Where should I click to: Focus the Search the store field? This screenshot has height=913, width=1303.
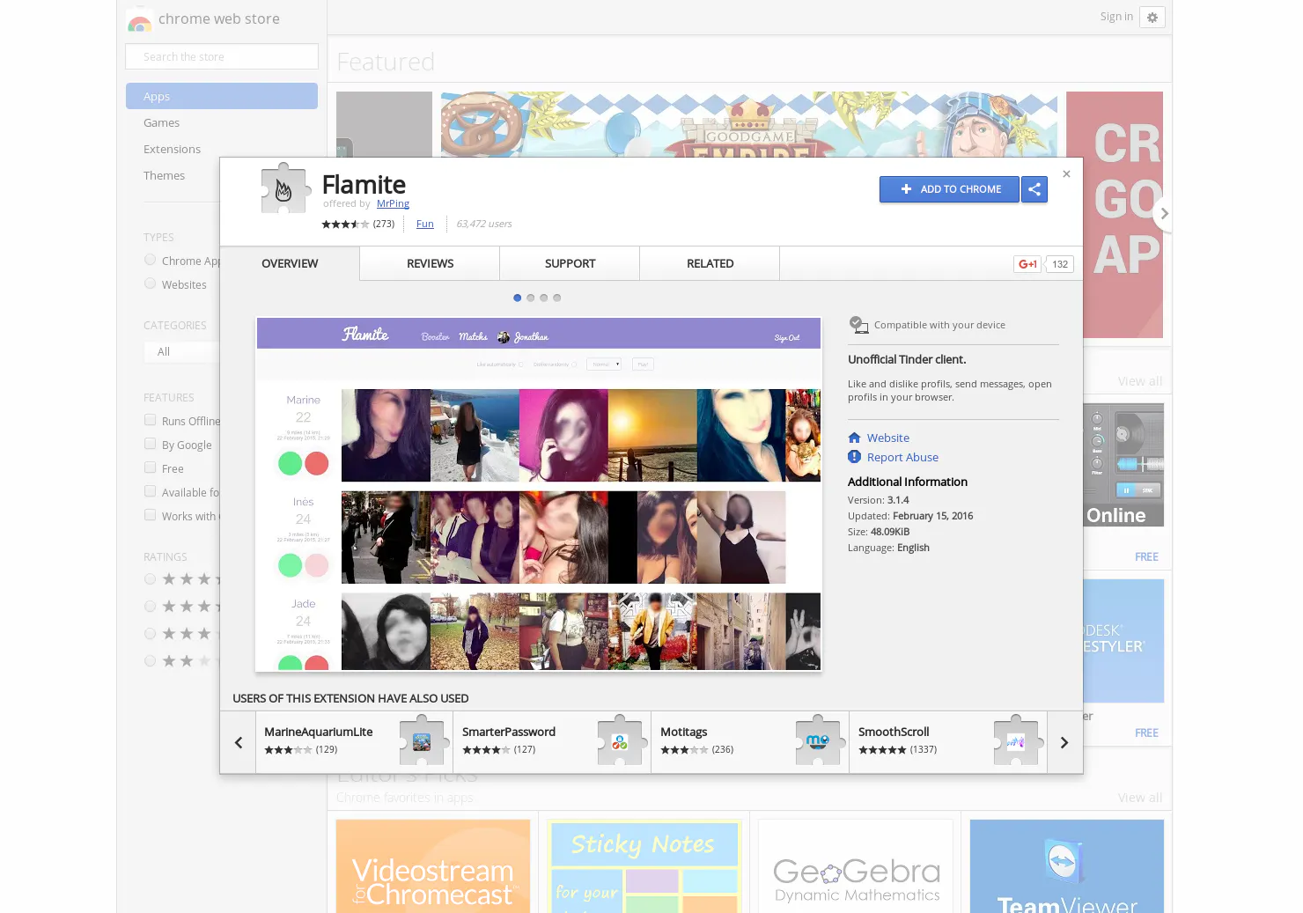pyautogui.click(x=222, y=56)
